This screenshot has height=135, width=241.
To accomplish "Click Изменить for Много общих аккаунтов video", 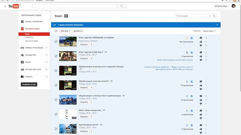I will tap(84, 117).
